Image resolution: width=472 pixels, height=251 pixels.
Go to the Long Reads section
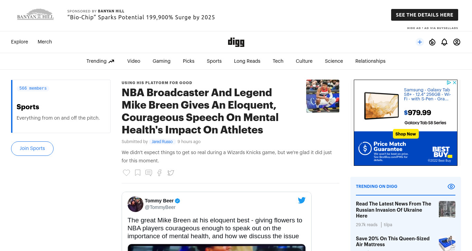pos(247,61)
